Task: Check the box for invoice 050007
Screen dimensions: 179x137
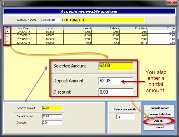Action: [6, 35]
